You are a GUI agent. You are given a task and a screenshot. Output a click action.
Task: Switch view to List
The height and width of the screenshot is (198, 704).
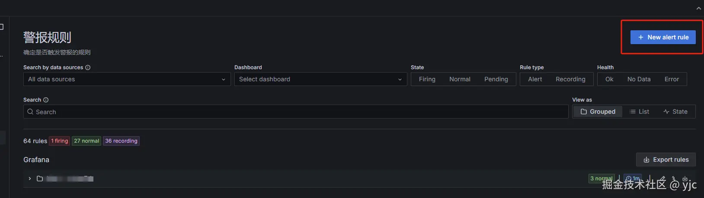(639, 112)
